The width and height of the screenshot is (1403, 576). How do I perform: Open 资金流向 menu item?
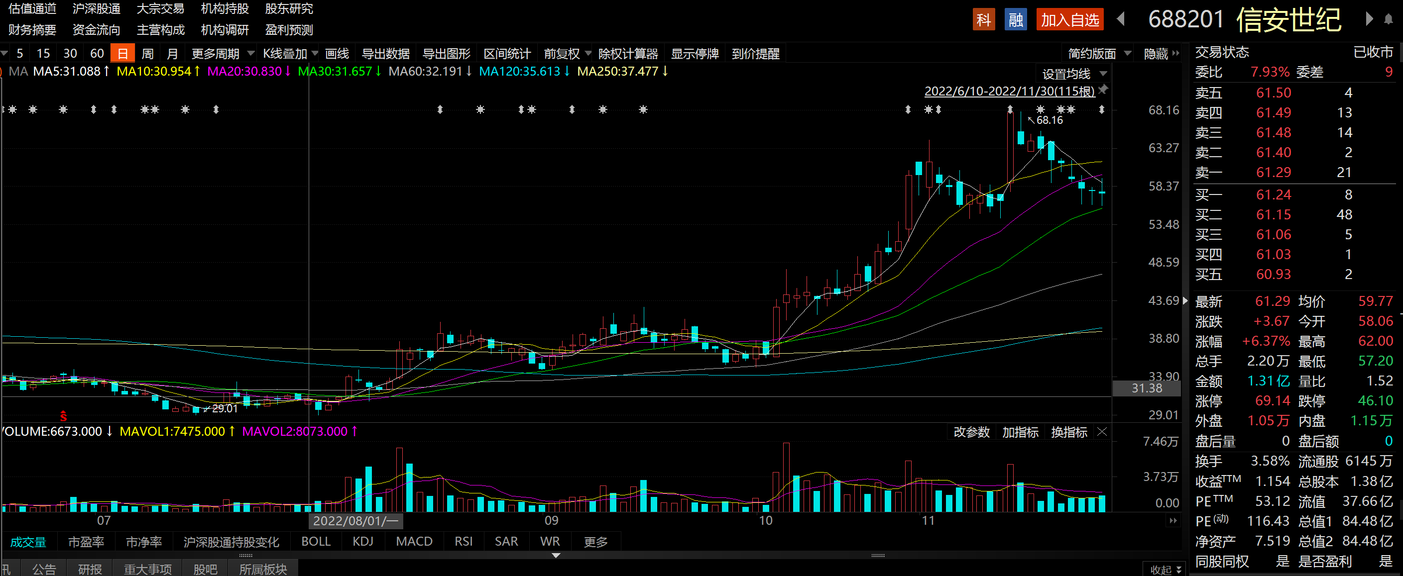coord(97,30)
